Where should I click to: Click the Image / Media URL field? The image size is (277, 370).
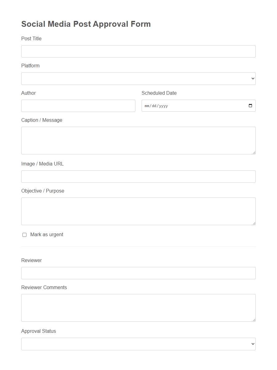138,177
